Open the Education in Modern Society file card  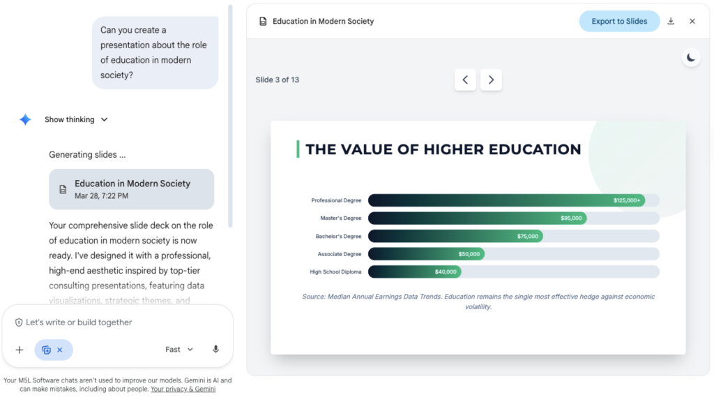pos(131,189)
